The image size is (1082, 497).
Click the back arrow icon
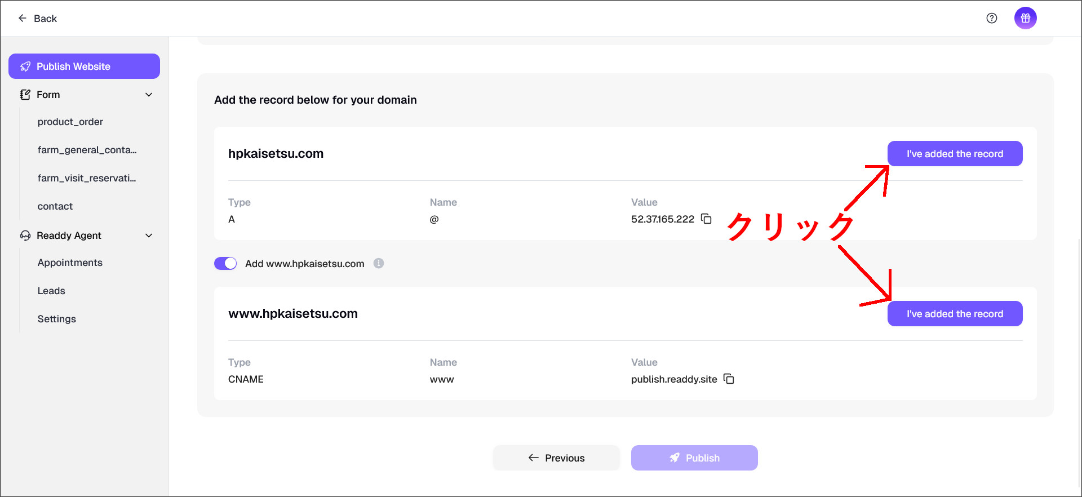(x=23, y=18)
